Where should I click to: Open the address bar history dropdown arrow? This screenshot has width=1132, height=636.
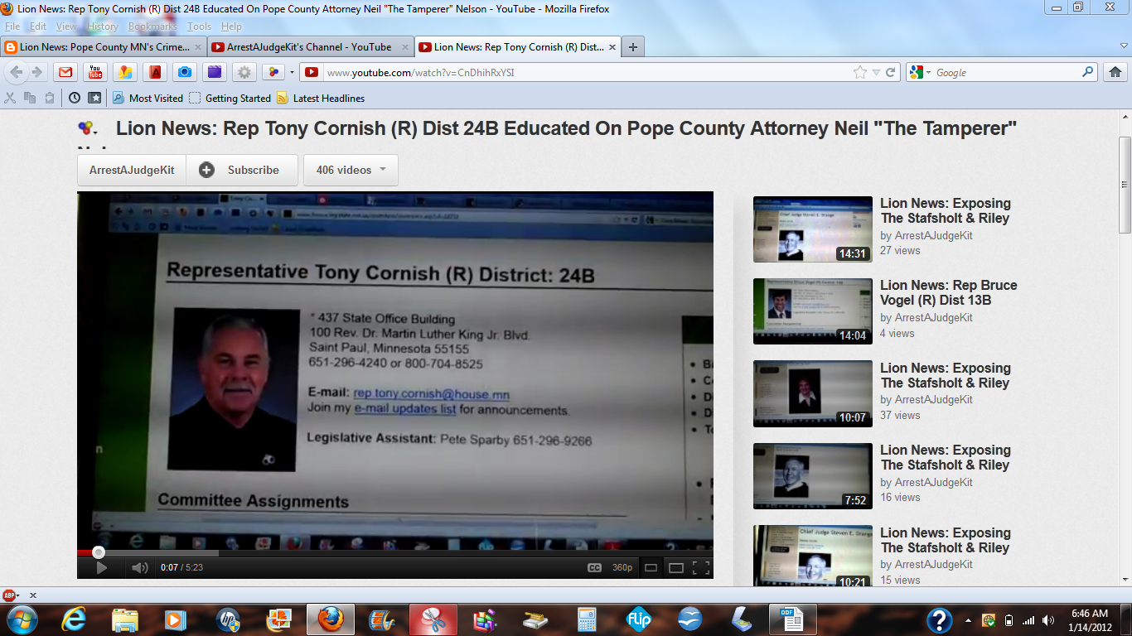(x=876, y=73)
